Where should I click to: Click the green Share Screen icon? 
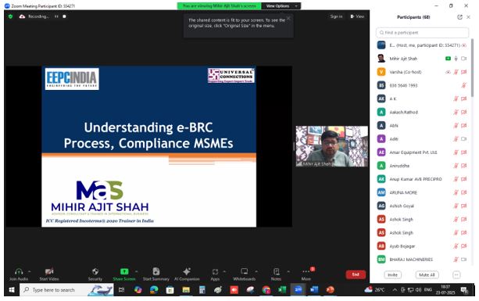click(x=124, y=271)
